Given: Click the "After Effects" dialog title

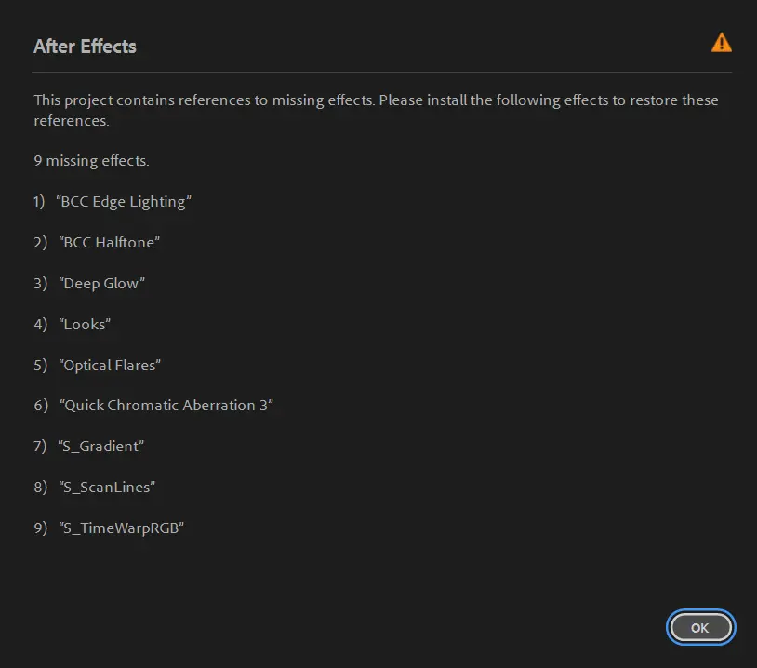Looking at the screenshot, I should point(85,47).
